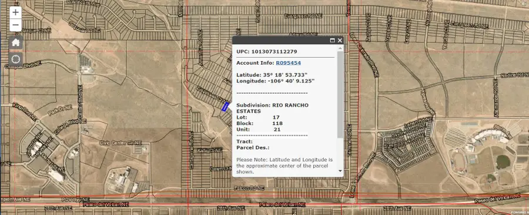Click the popup vertical scrollbar thumb
Screen dimensions: 529x215
point(340,95)
